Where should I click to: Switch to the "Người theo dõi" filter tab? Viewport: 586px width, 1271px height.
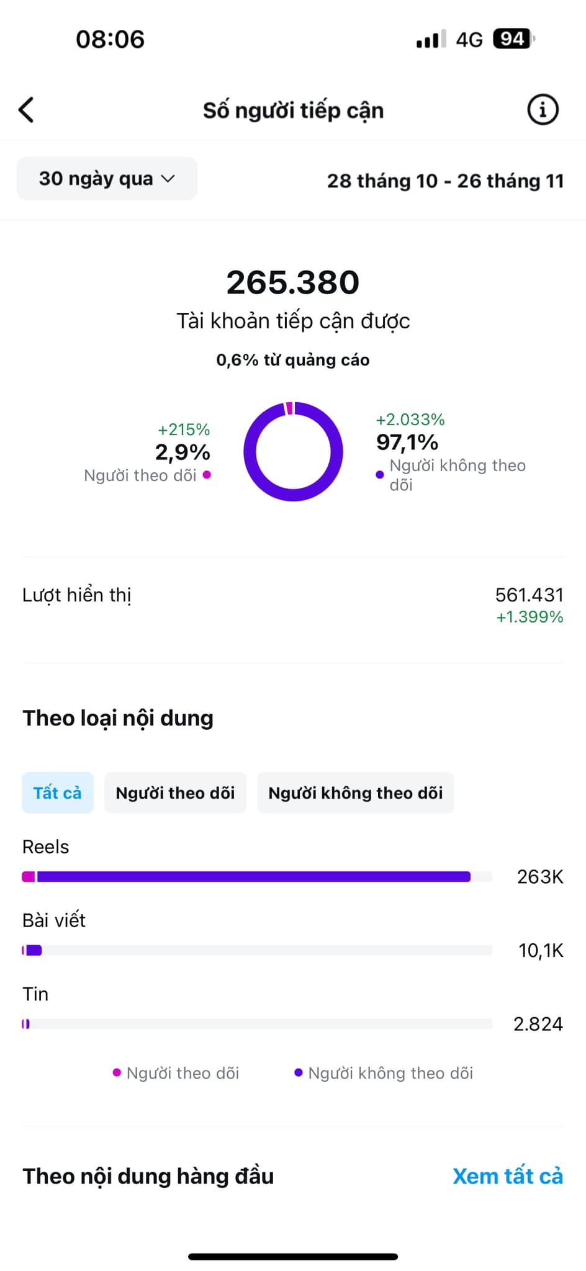click(175, 793)
